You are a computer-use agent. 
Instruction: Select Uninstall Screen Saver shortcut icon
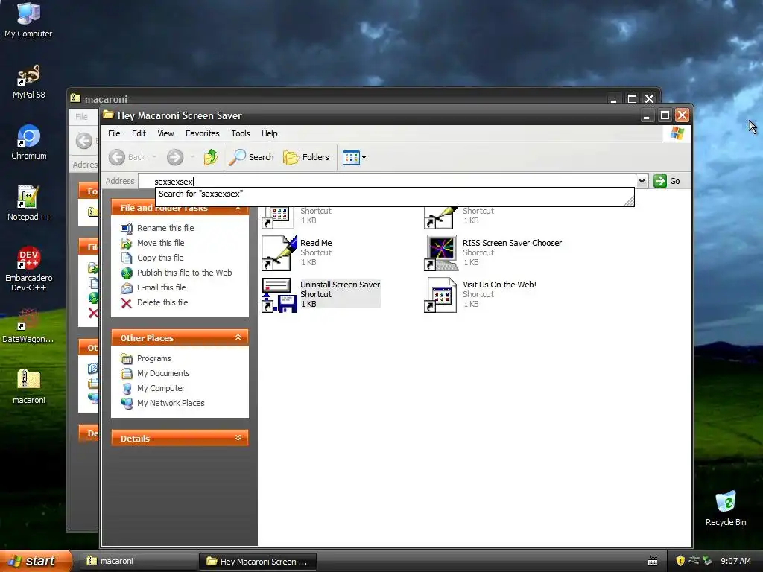pyautogui.click(x=279, y=295)
